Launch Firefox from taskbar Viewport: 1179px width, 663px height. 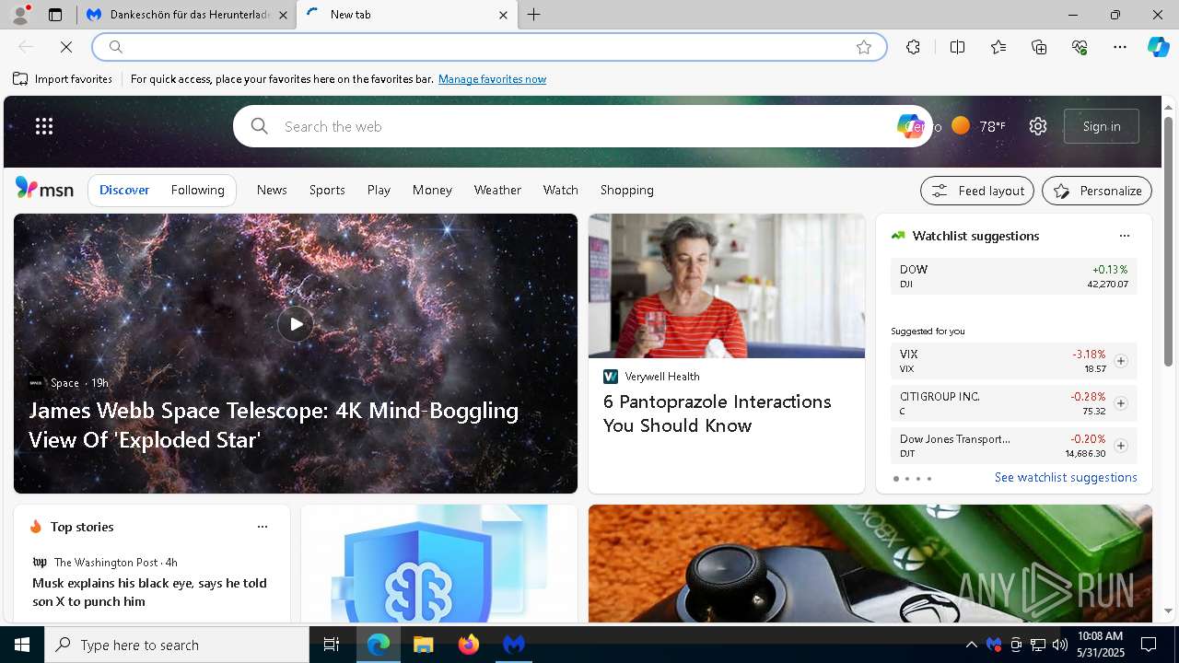coord(469,645)
